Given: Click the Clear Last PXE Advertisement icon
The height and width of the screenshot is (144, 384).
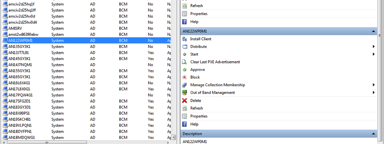Looking at the screenshot, I should point(185,62).
